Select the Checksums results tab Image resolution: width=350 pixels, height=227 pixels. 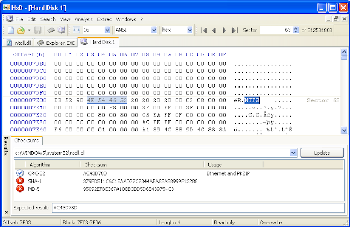27,141
